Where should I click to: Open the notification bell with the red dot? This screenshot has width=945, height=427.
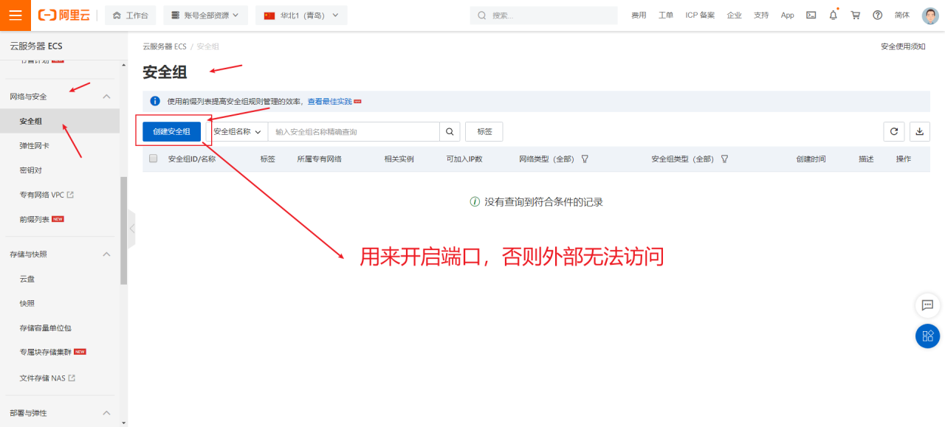834,15
